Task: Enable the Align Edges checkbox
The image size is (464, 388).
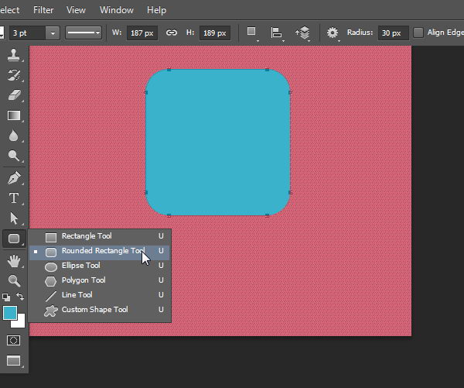Action: tap(418, 33)
